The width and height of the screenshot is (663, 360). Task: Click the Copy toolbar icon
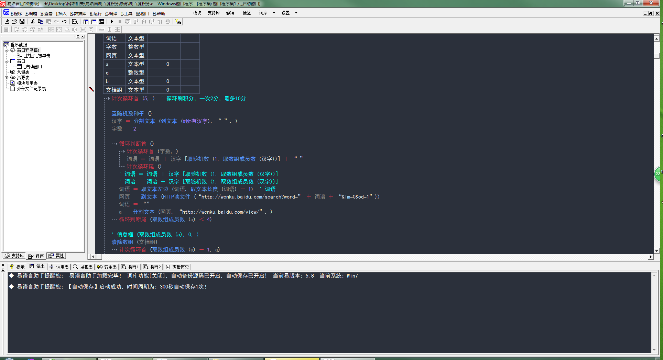click(x=41, y=21)
